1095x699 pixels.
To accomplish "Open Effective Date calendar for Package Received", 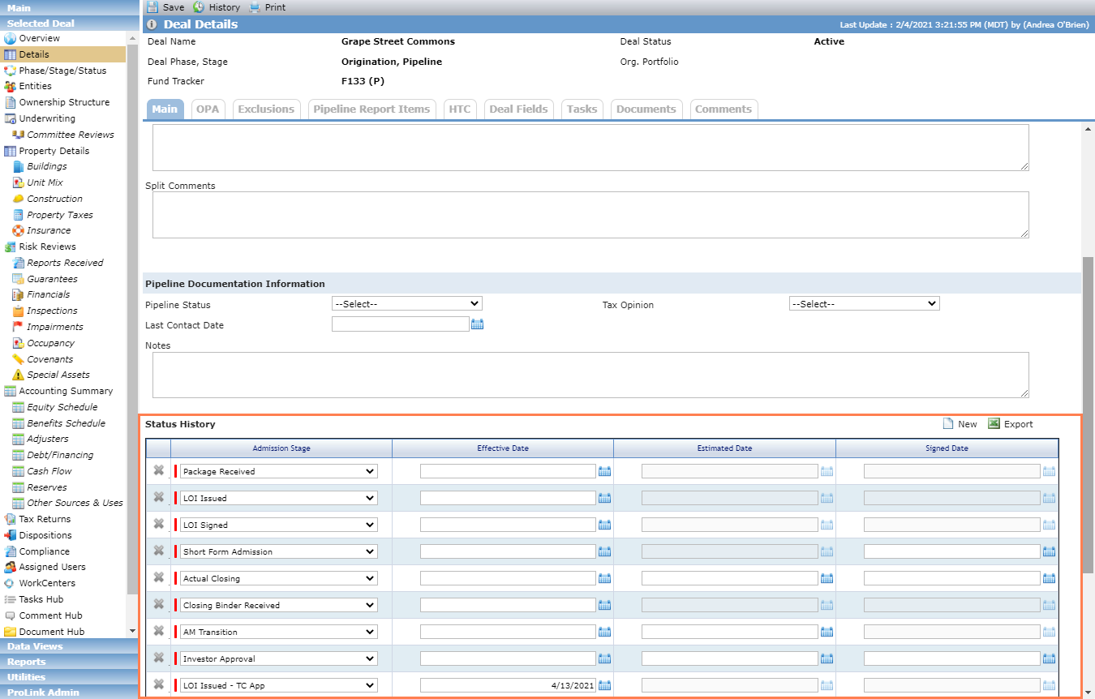I will (604, 471).
